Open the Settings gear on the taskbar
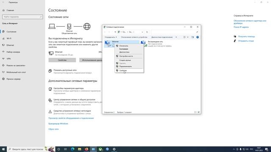This screenshot has width=271, height=152. (x=114, y=149)
